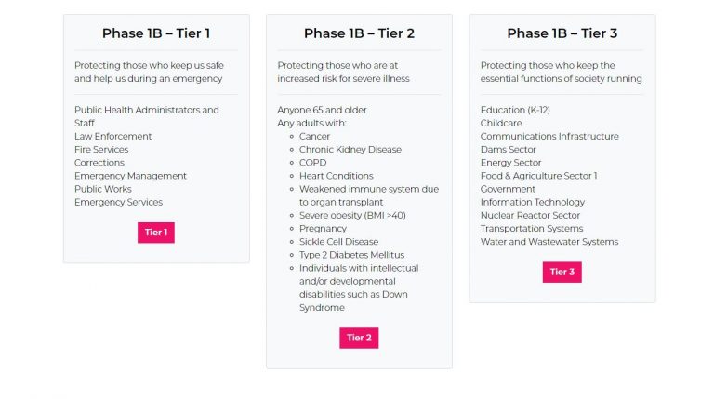This screenshot has width=714, height=399.
Task: Click the 'Anyone 65 and older' line
Action: coord(322,110)
